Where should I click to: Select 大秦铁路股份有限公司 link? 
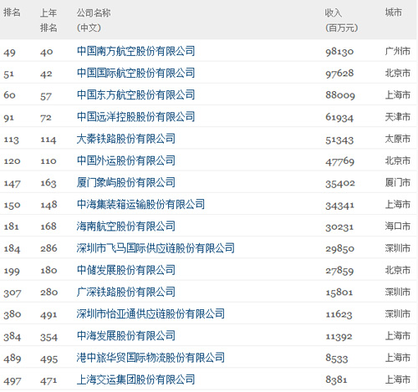click(x=126, y=139)
